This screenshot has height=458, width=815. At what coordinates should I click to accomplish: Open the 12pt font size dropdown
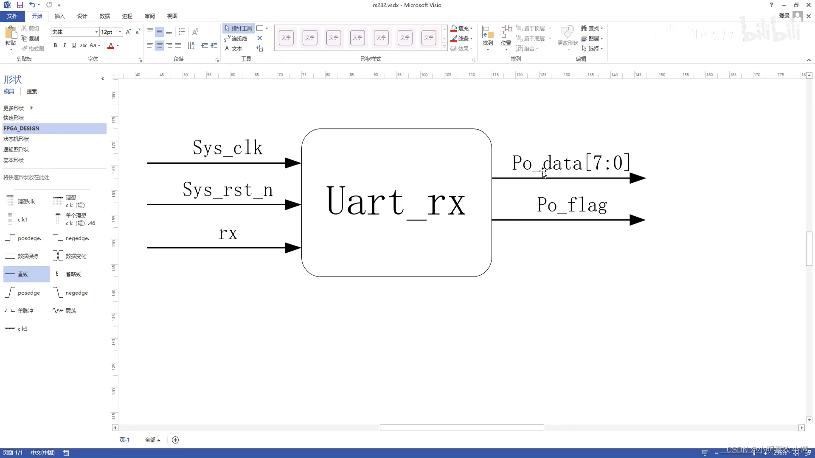[x=120, y=32]
